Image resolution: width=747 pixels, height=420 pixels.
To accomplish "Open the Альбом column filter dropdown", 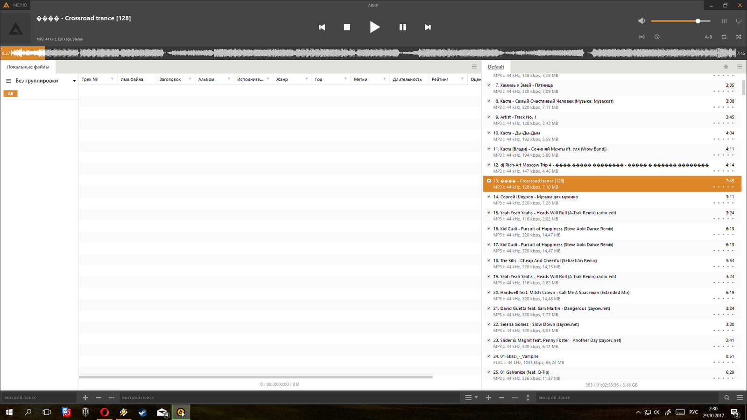I will coord(229,79).
